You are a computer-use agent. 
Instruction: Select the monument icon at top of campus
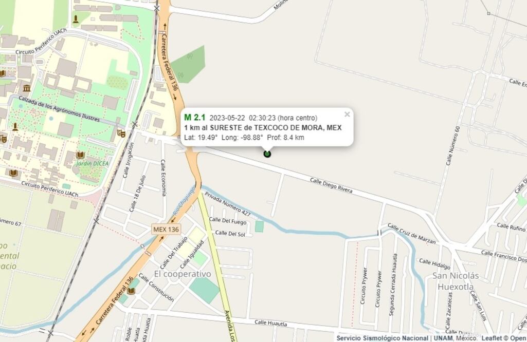76,19
